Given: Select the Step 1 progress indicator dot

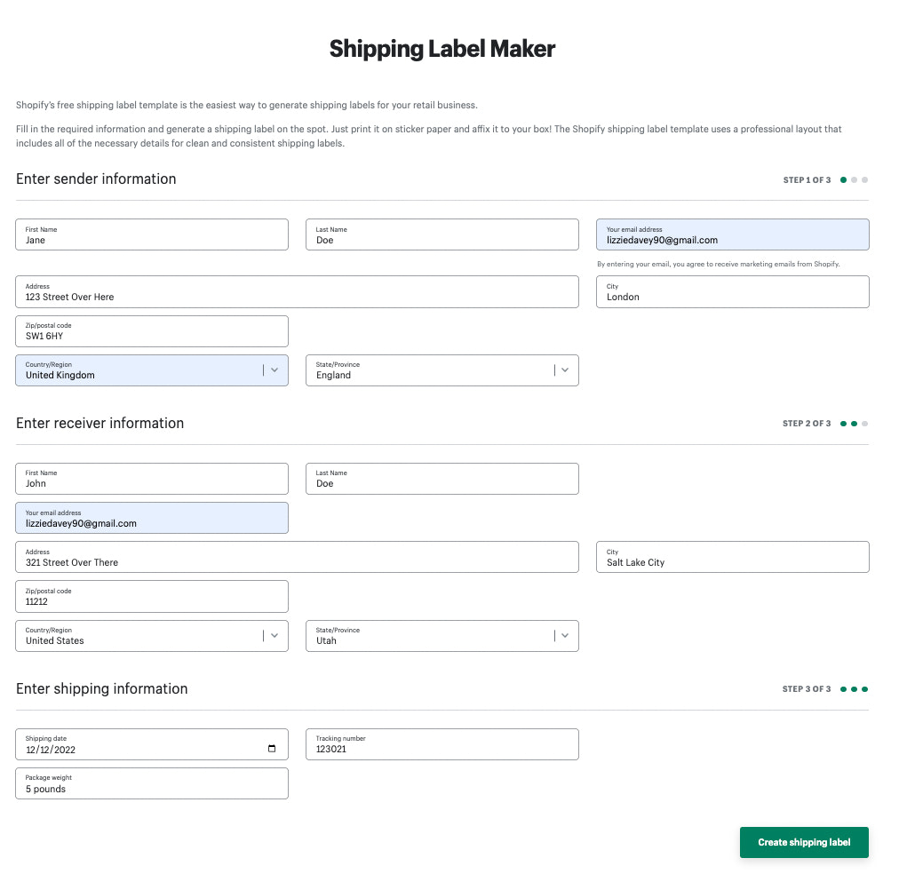Looking at the screenshot, I should point(843,179).
